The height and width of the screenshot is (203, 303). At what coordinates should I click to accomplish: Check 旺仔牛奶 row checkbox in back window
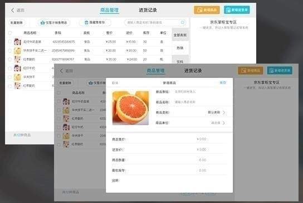click(10, 68)
